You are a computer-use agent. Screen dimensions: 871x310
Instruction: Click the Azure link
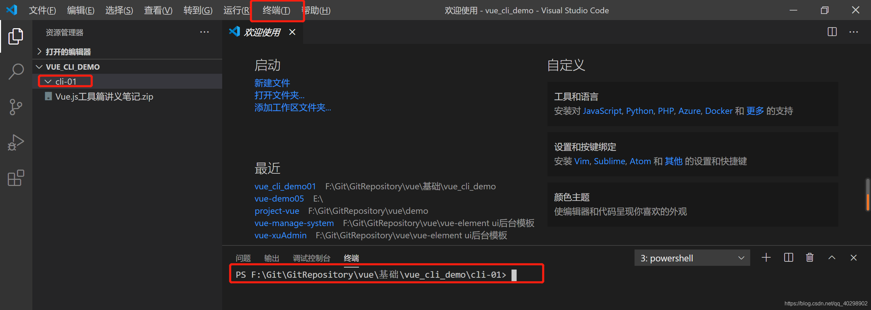(690, 111)
